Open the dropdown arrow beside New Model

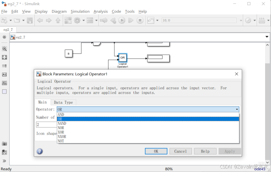coord(11,20)
